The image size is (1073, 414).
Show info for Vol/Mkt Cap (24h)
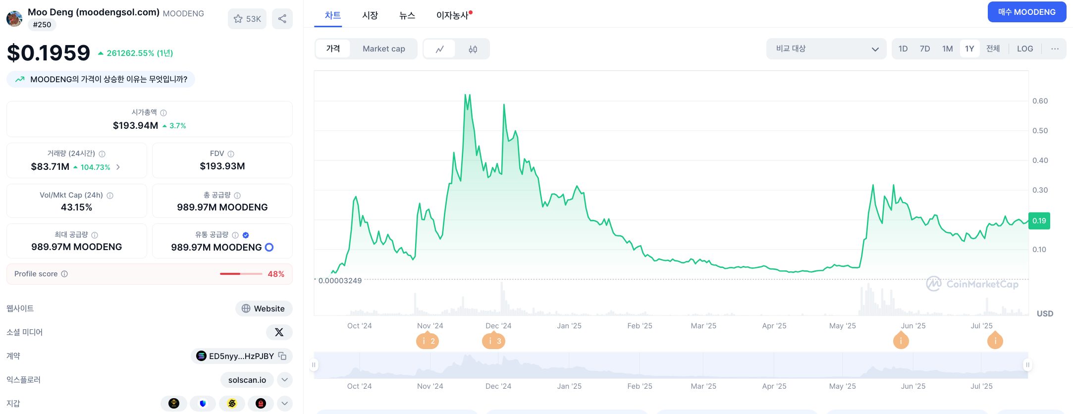[x=110, y=196]
